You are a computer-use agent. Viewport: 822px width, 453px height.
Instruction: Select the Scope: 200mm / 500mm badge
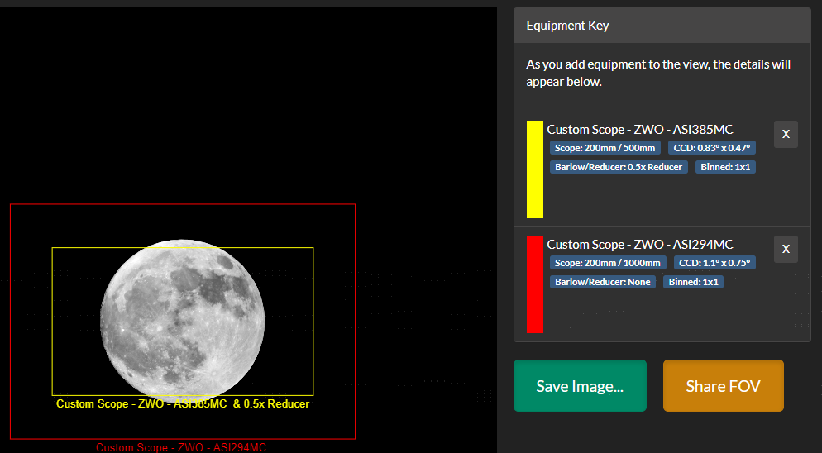[x=605, y=148]
